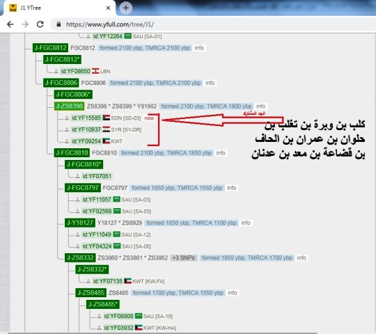Click info link for J-ZS8485
The height and width of the screenshot is (334, 376).
pos(232,293)
